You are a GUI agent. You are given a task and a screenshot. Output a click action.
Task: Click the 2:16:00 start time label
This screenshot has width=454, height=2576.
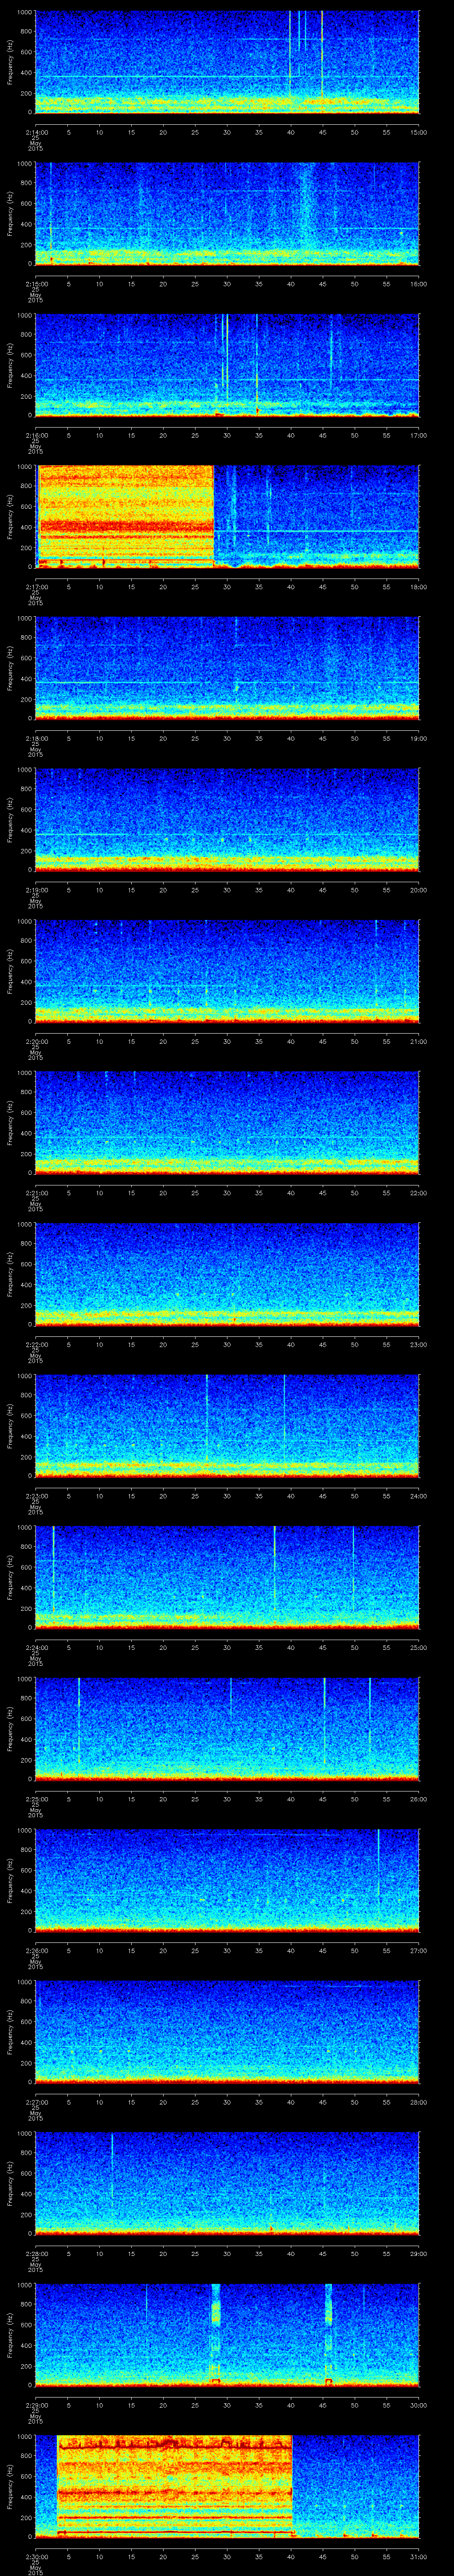35,434
